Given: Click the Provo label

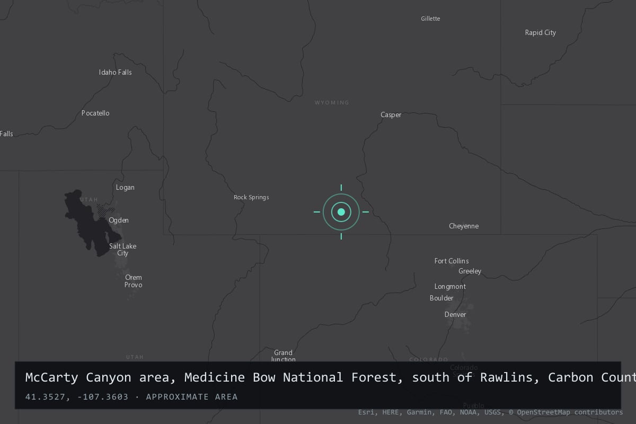Looking at the screenshot, I should click(134, 285).
